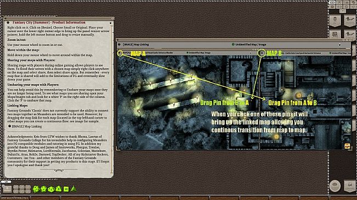Image resolution: width=357 pixels, height=200 pixels.
Task: Open the round token button in lower sidebar
Action: (x=335, y=186)
